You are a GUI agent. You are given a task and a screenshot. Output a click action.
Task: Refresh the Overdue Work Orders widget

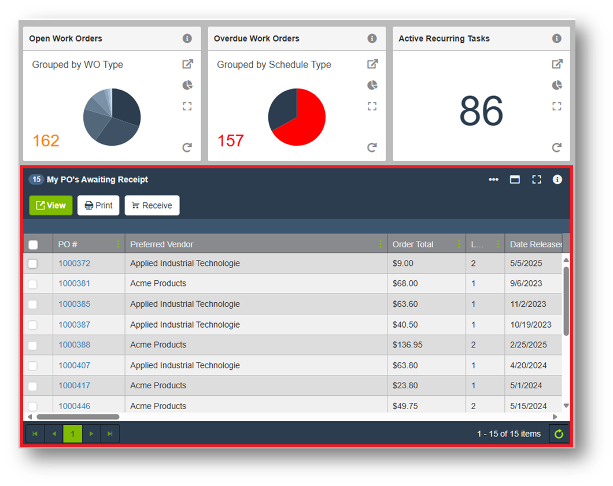point(372,147)
